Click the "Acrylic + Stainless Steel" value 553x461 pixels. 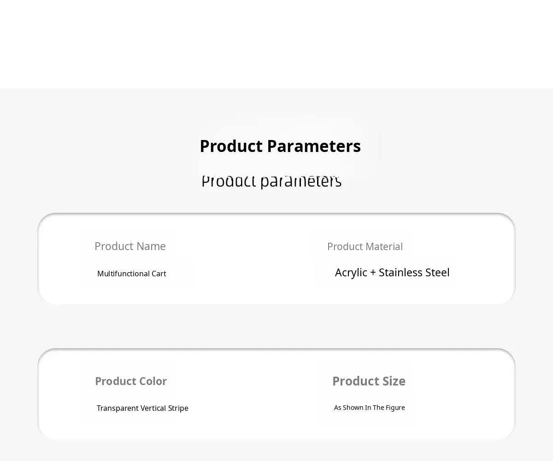[x=392, y=273]
